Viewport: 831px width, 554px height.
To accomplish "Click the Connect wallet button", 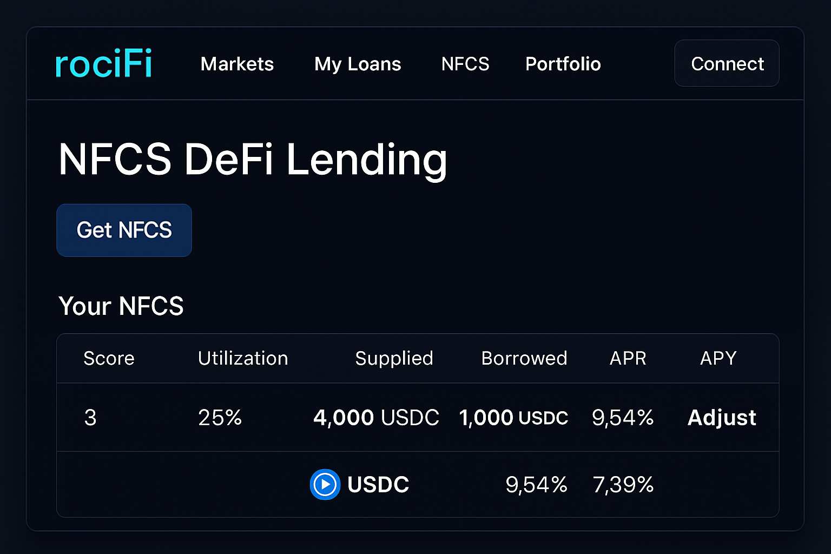I will point(727,63).
